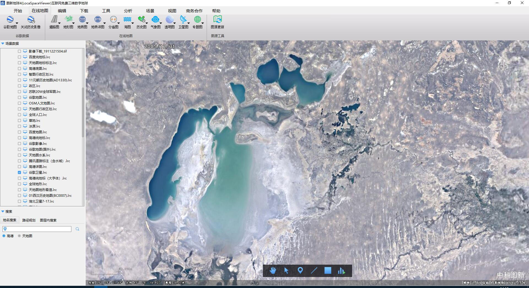
Task: Open the 工具 ribbon tab
Action: tap(106, 11)
